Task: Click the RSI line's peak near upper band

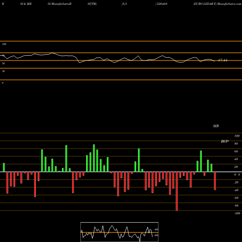Action: coord(52,53)
